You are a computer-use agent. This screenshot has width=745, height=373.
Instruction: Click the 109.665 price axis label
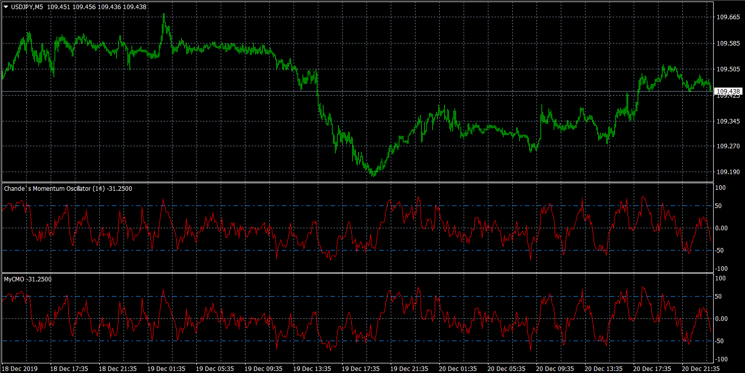(728, 17)
